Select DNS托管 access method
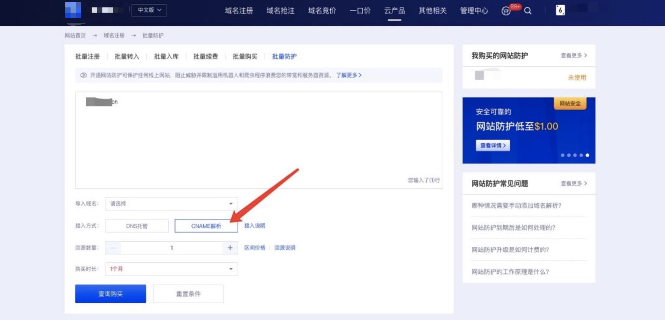Viewport: 665px width, 320px height. coord(137,226)
